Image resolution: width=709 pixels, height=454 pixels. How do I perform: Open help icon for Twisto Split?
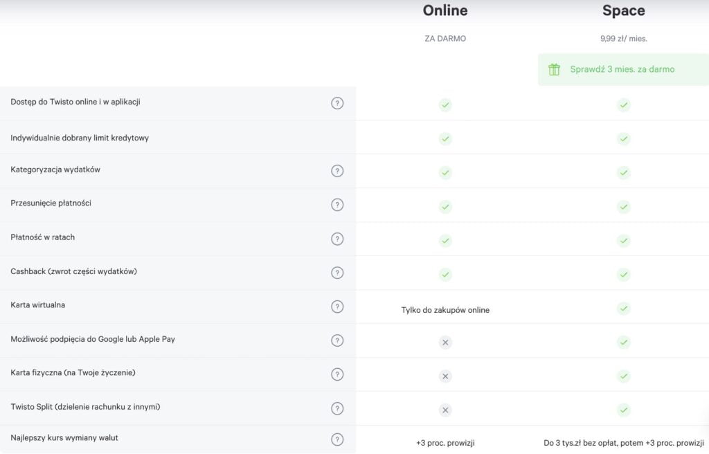[x=337, y=408]
